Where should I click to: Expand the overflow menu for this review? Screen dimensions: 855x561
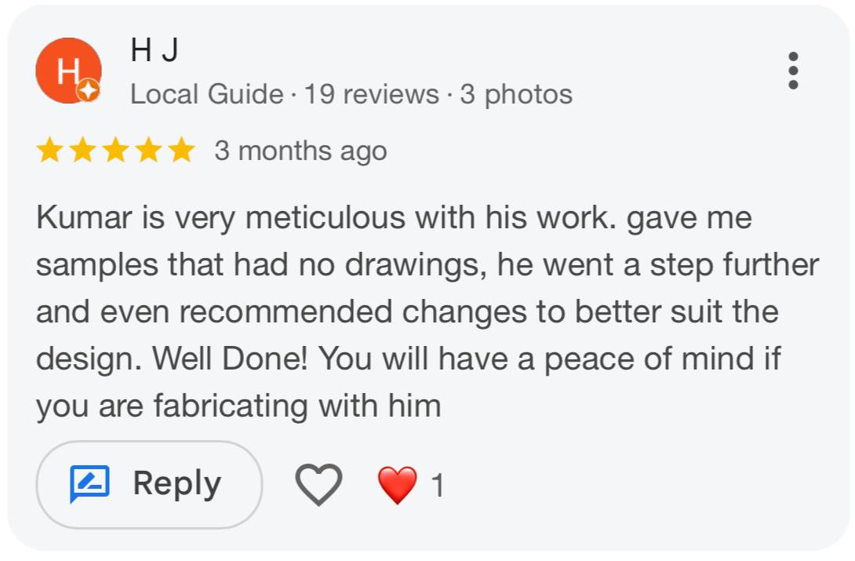(x=795, y=69)
